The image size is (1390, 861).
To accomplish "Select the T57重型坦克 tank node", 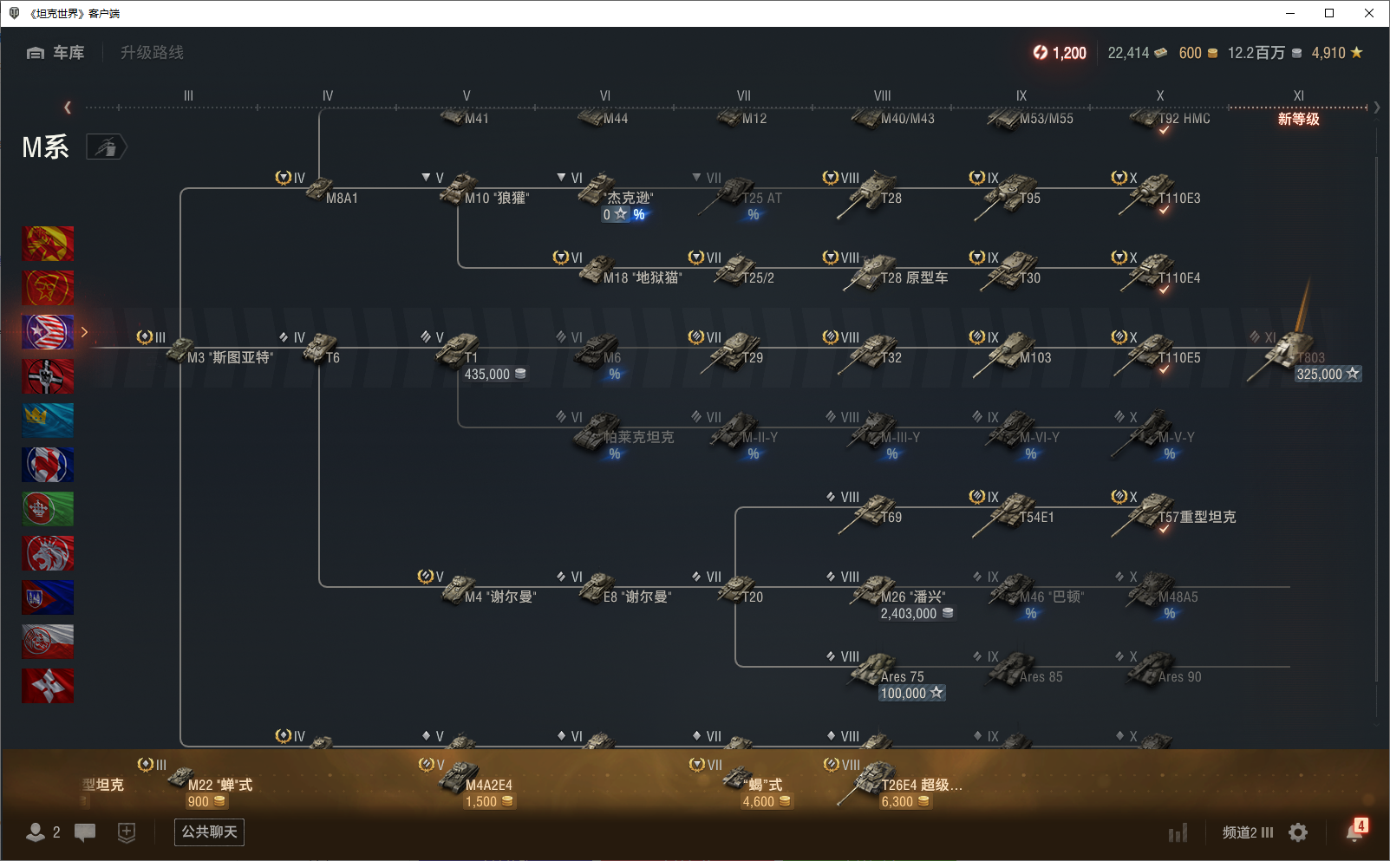I will (x=1174, y=512).
